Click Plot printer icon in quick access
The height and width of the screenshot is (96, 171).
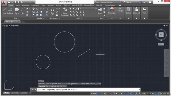[22, 2]
